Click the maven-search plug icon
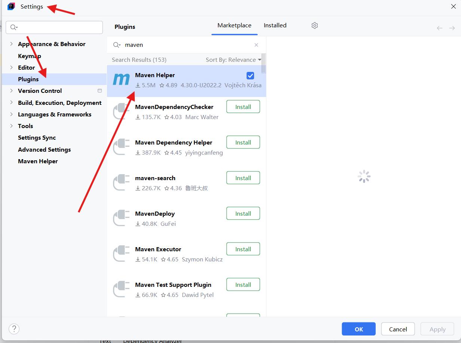 121,183
